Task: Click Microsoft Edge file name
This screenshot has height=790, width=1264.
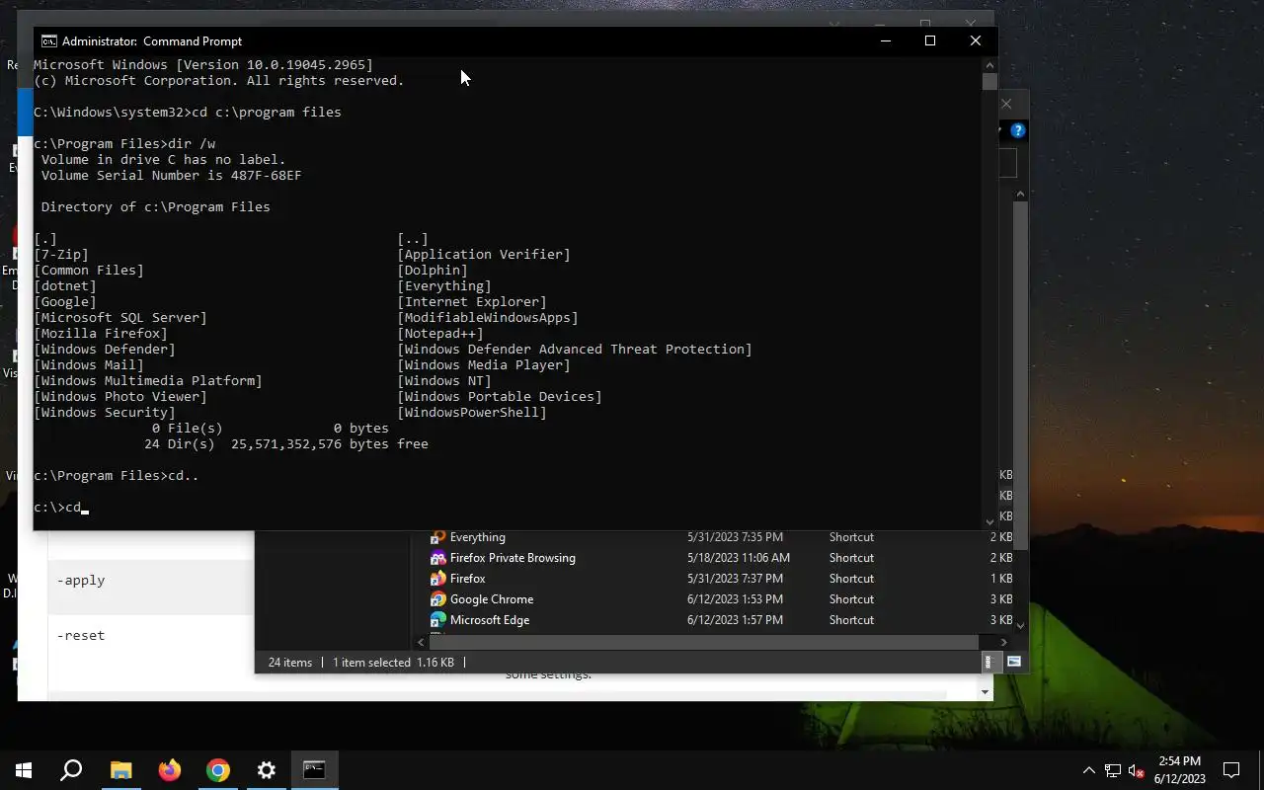Action: (x=489, y=620)
